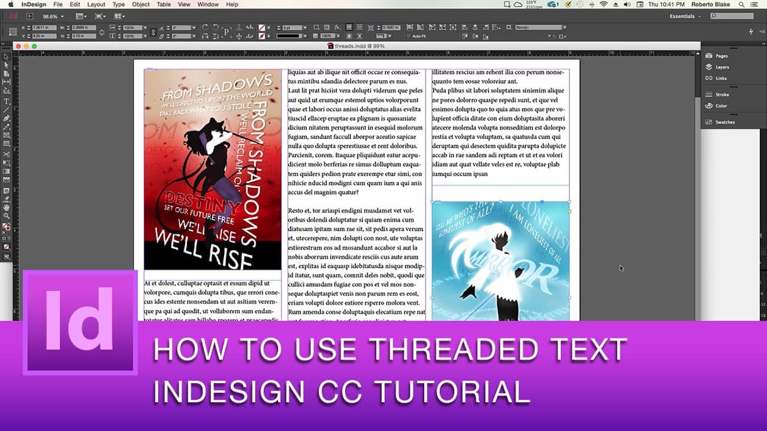767x431 pixels.
Task: Open the Essentials workspace switcher
Action: (x=684, y=16)
